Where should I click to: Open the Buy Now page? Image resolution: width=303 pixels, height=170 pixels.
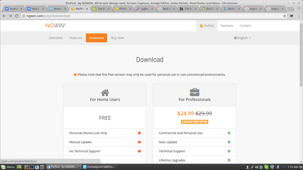[x=118, y=38]
